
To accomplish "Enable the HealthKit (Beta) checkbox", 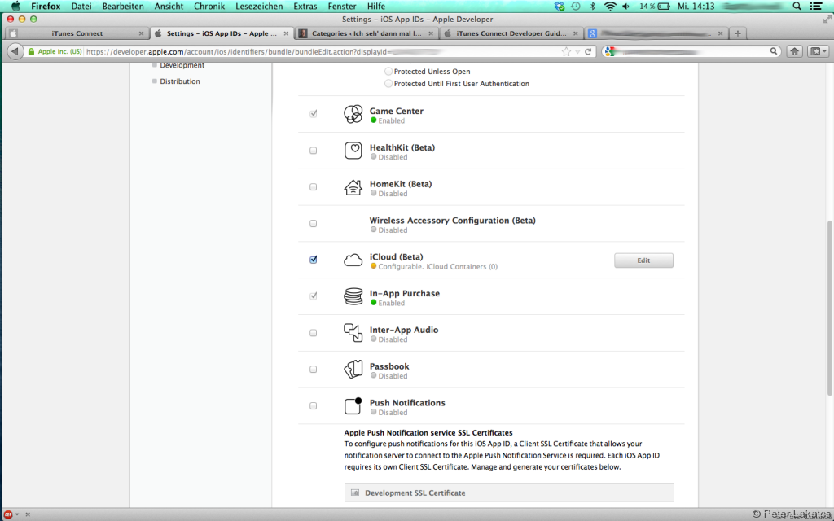I will (x=314, y=151).
